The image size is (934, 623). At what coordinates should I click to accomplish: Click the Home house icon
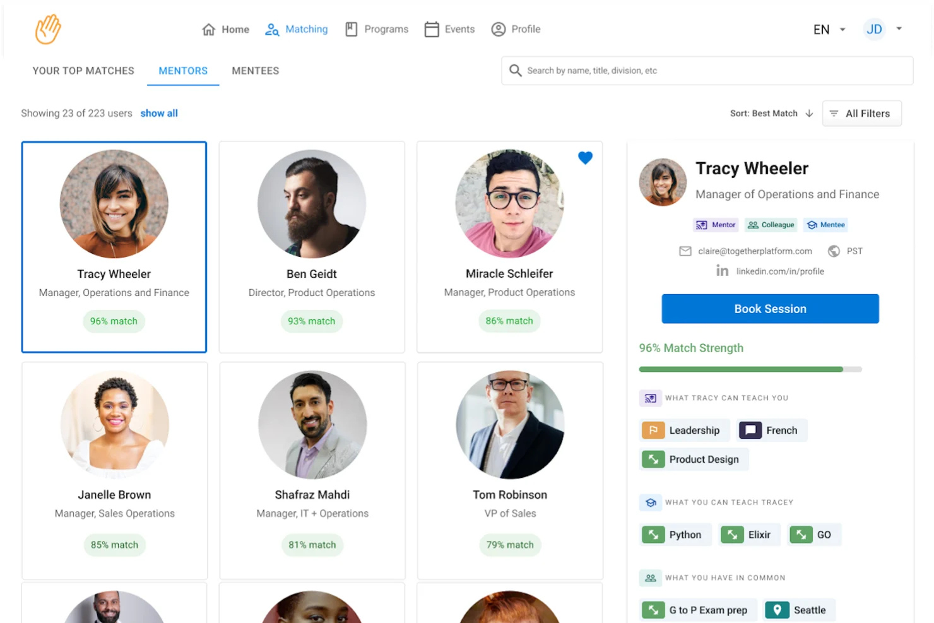pos(209,30)
